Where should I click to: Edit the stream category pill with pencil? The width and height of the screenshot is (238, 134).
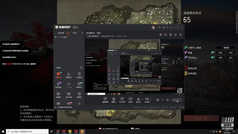(93, 36)
